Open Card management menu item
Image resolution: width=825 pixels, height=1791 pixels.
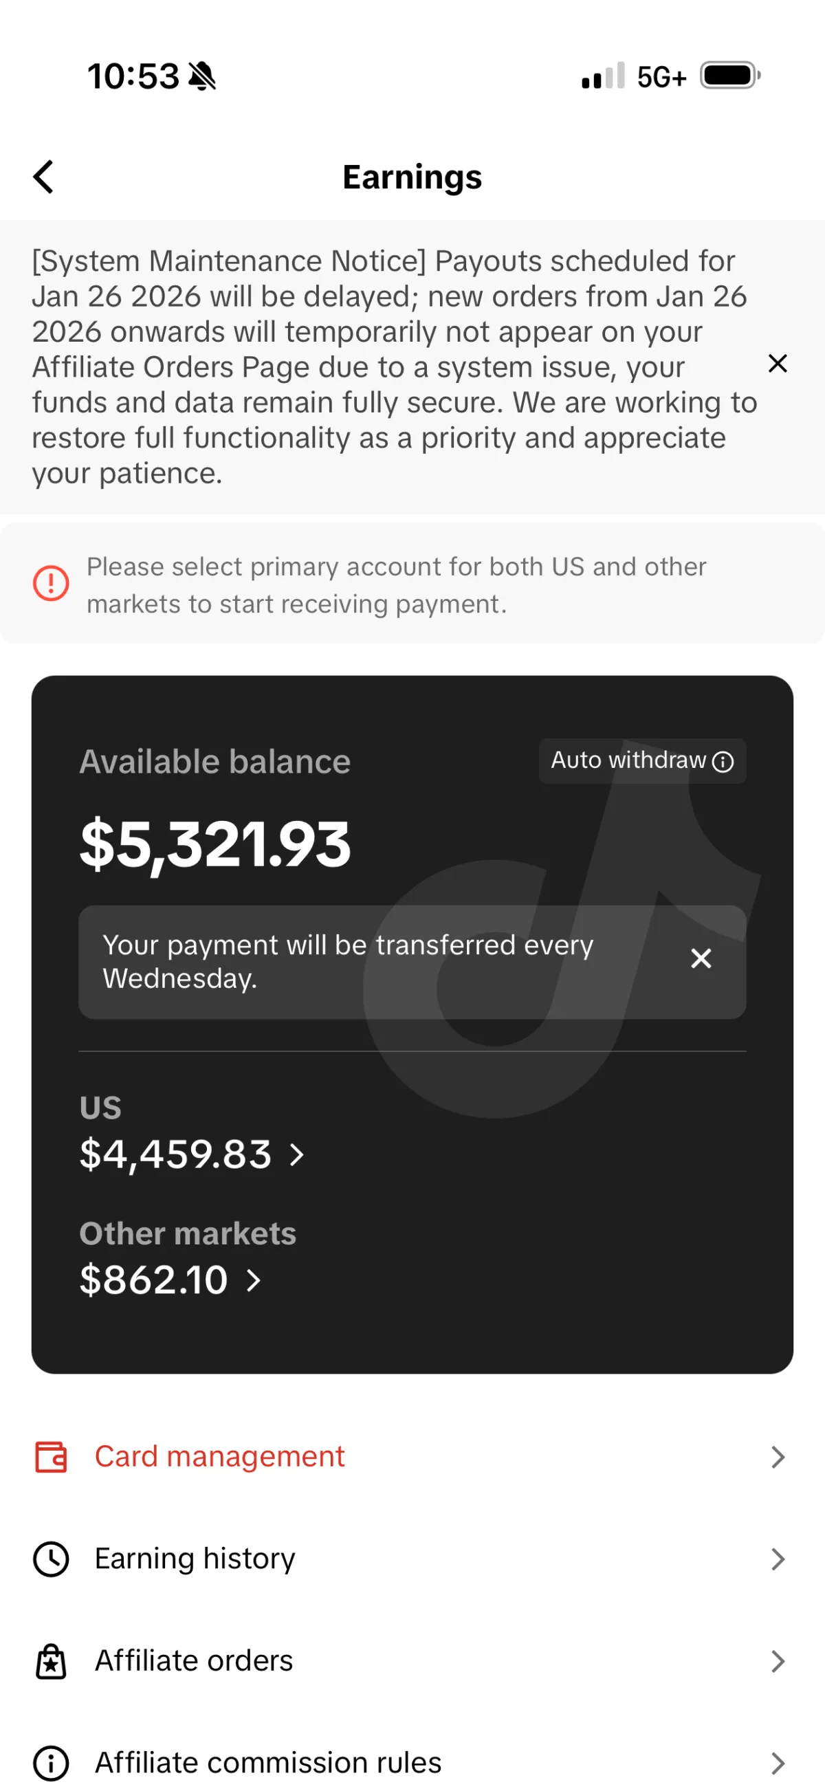coord(219,1457)
